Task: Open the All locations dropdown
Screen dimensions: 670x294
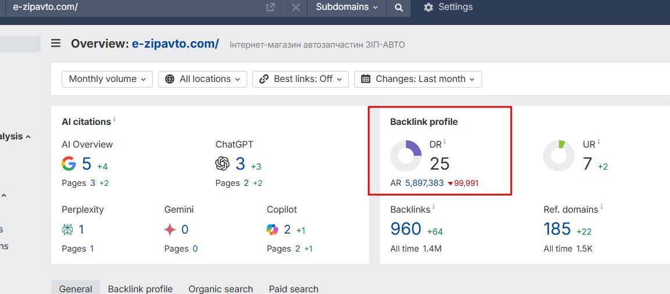Action: tap(202, 79)
